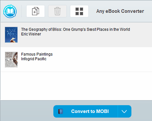Image resolution: width=152 pixels, height=121 pixels.
Task: Click the Any eBook Converter title text
Action: (x=120, y=11)
